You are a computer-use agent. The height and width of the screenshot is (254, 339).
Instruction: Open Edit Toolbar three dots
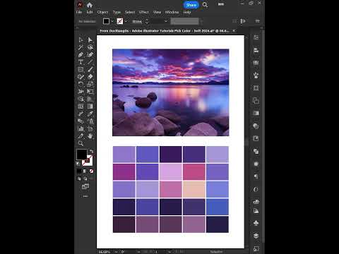tap(85, 196)
